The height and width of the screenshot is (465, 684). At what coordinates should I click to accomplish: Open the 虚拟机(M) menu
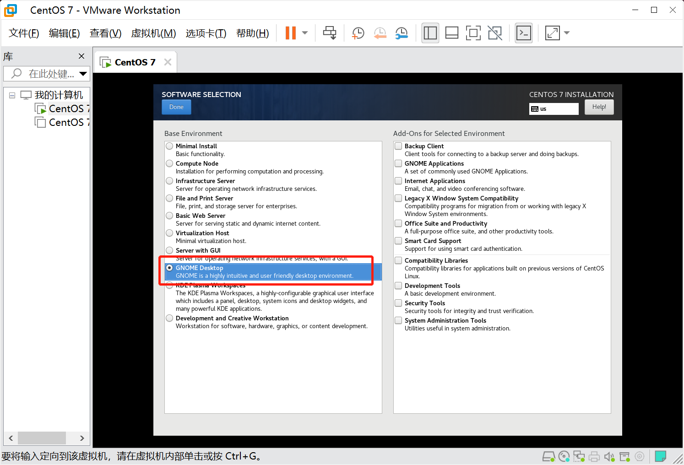click(153, 33)
